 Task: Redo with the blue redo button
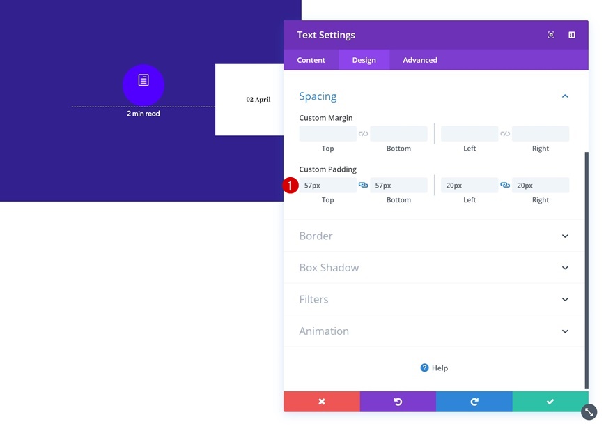[x=474, y=401]
